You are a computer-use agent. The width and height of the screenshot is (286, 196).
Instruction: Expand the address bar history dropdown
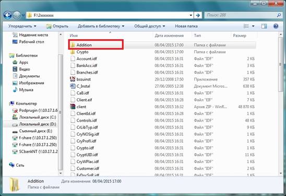tap(191, 15)
